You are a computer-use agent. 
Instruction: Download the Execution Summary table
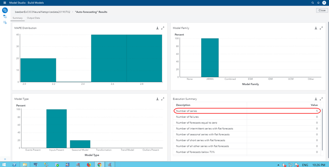click(x=316, y=99)
